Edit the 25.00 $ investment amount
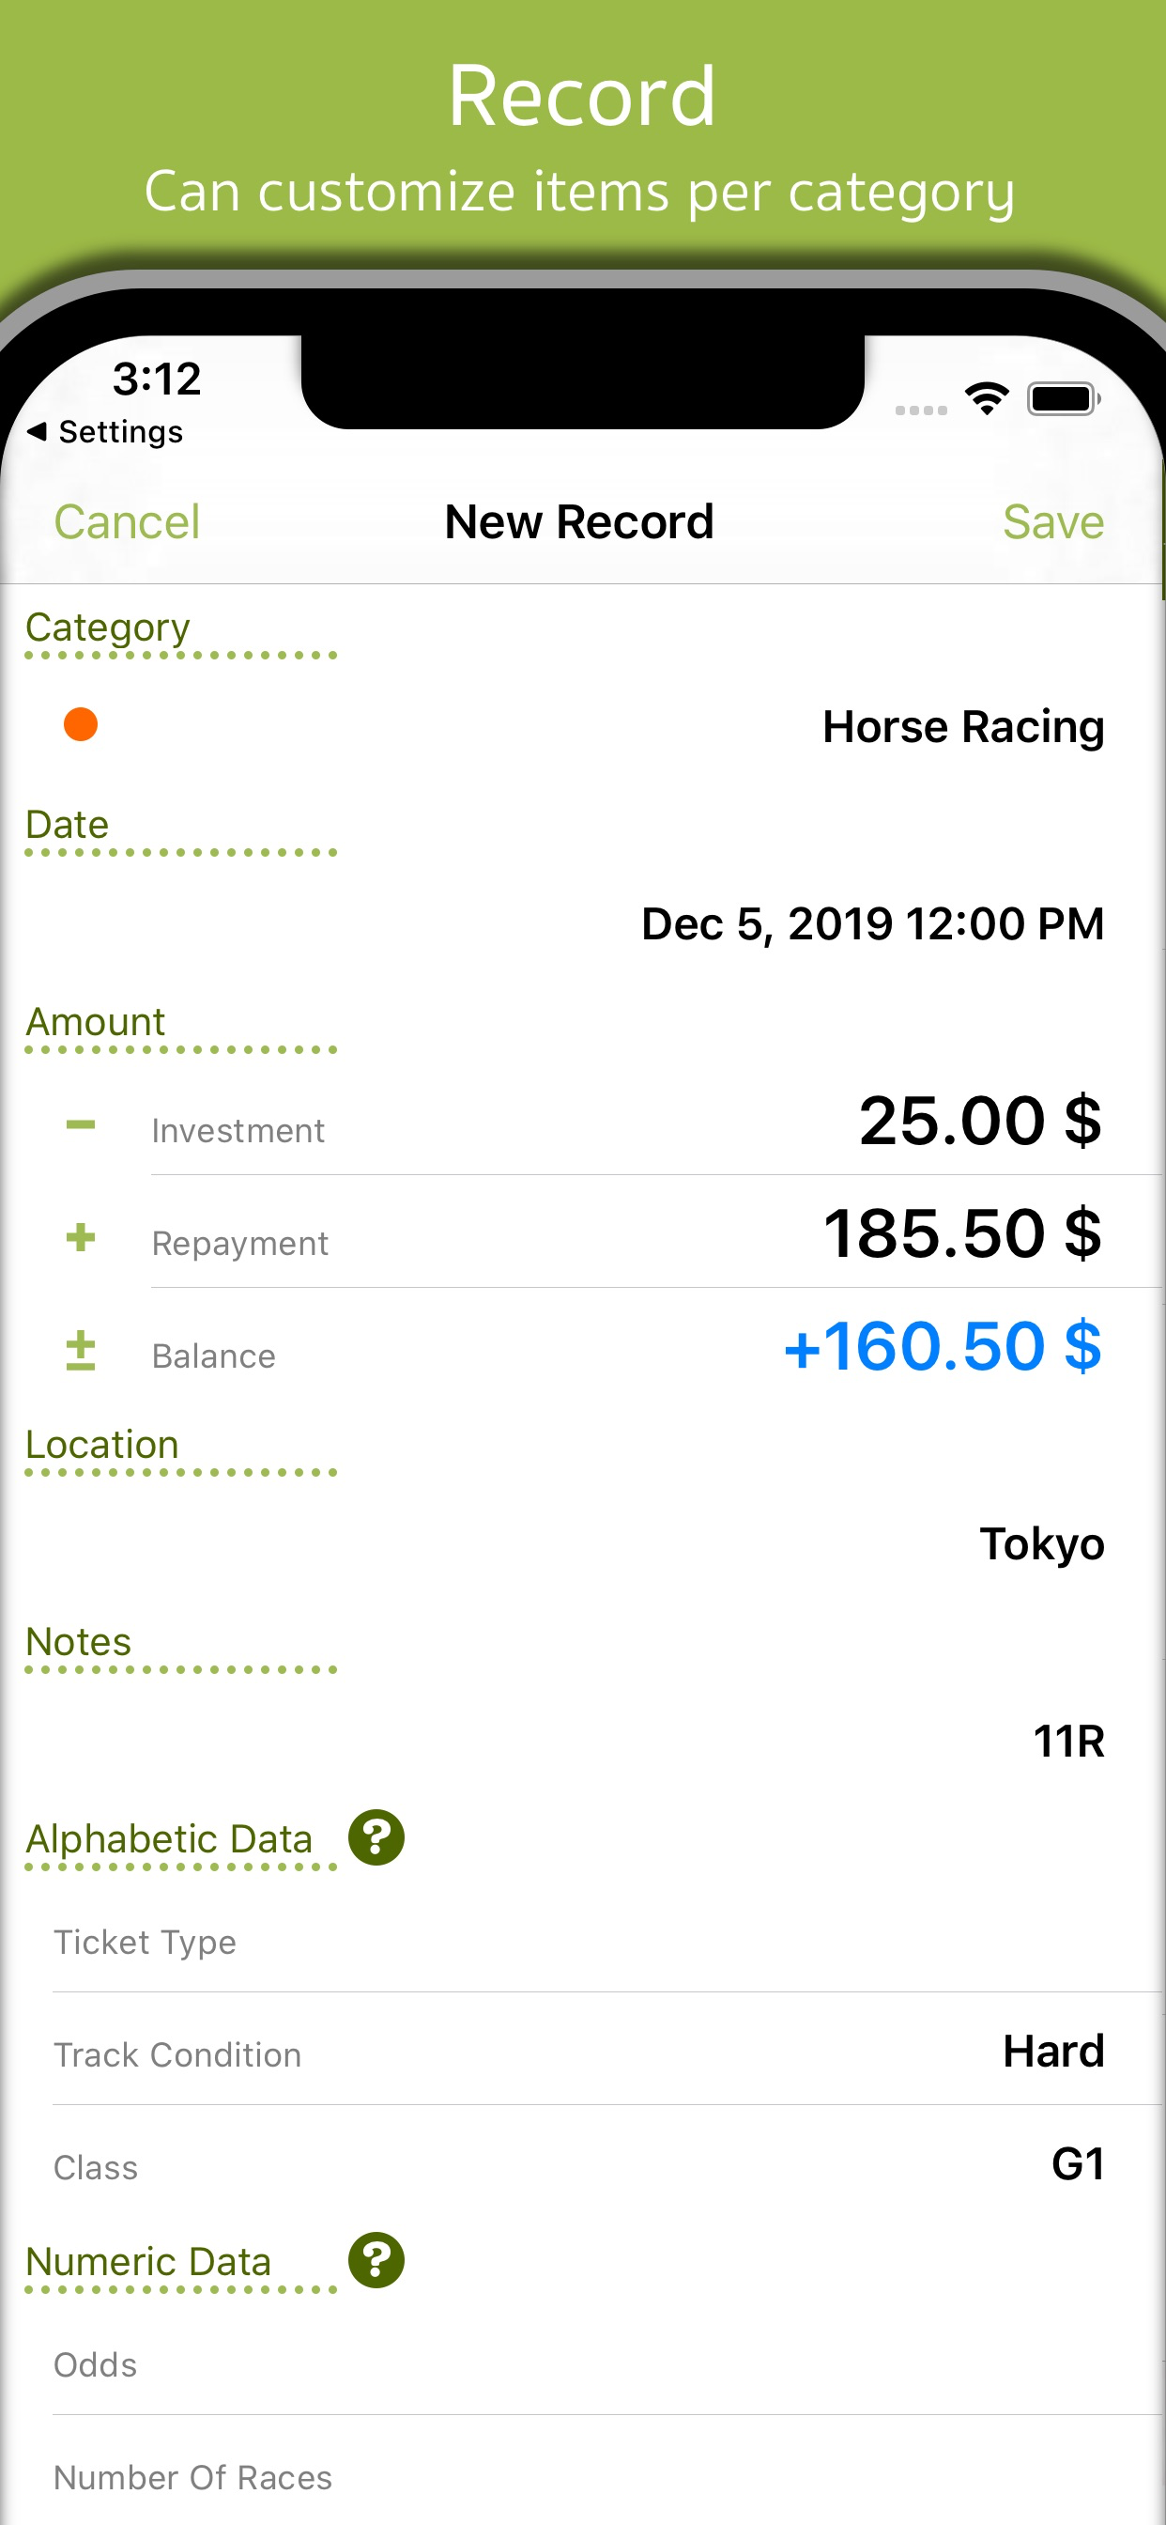 [x=980, y=1120]
